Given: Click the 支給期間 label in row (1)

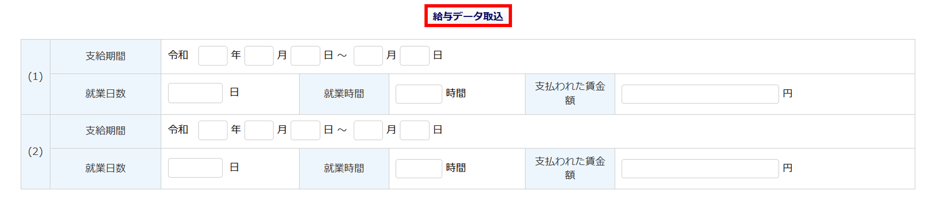Looking at the screenshot, I should 105,56.
